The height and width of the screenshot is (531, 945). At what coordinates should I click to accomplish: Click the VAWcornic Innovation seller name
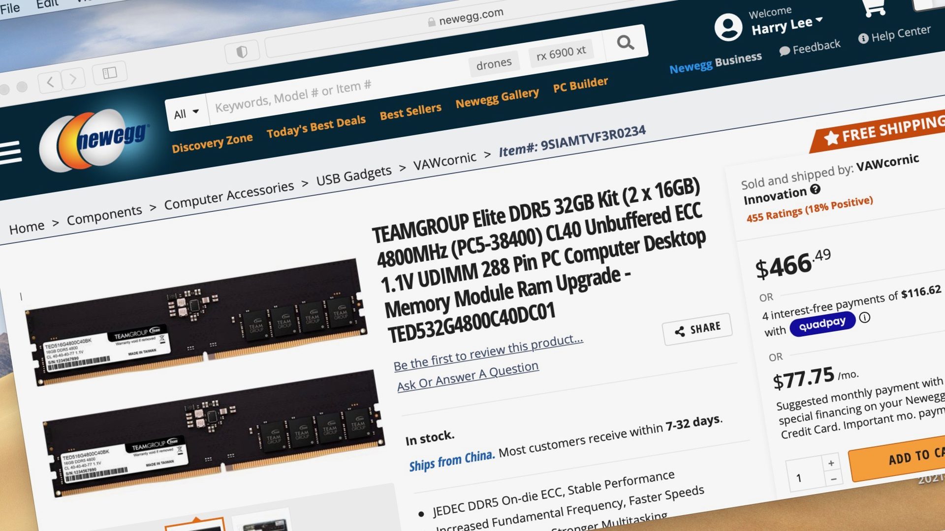click(831, 179)
